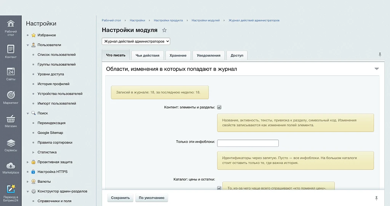Expand the Валюты tree section
Image resolution: width=390 pixels, height=206 pixels.
tap(27, 182)
